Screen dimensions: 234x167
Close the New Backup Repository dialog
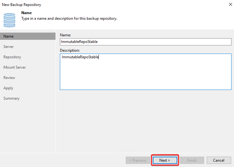pyautogui.click(x=231, y=4)
